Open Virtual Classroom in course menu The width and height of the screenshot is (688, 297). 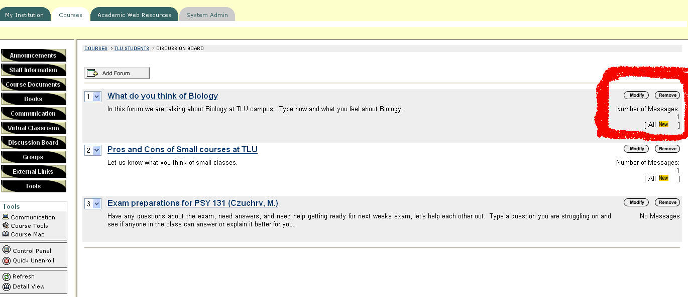[x=34, y=128]
